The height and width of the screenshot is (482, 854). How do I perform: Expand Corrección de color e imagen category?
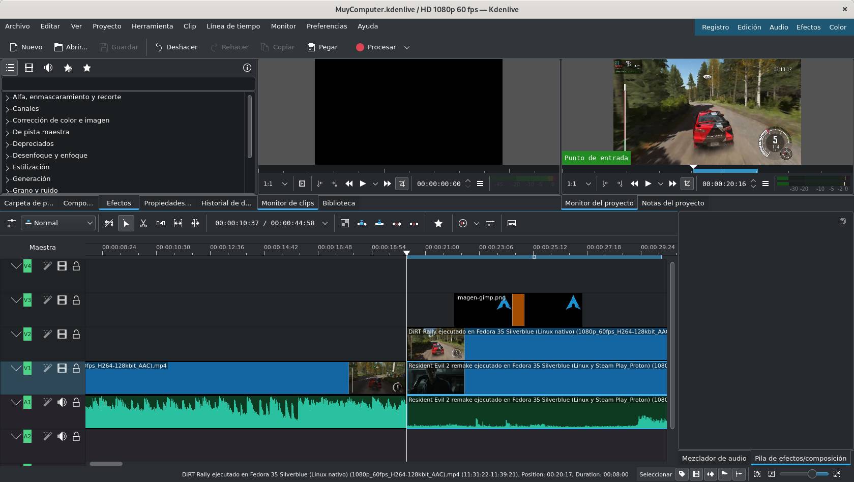(x=8, y=120)
